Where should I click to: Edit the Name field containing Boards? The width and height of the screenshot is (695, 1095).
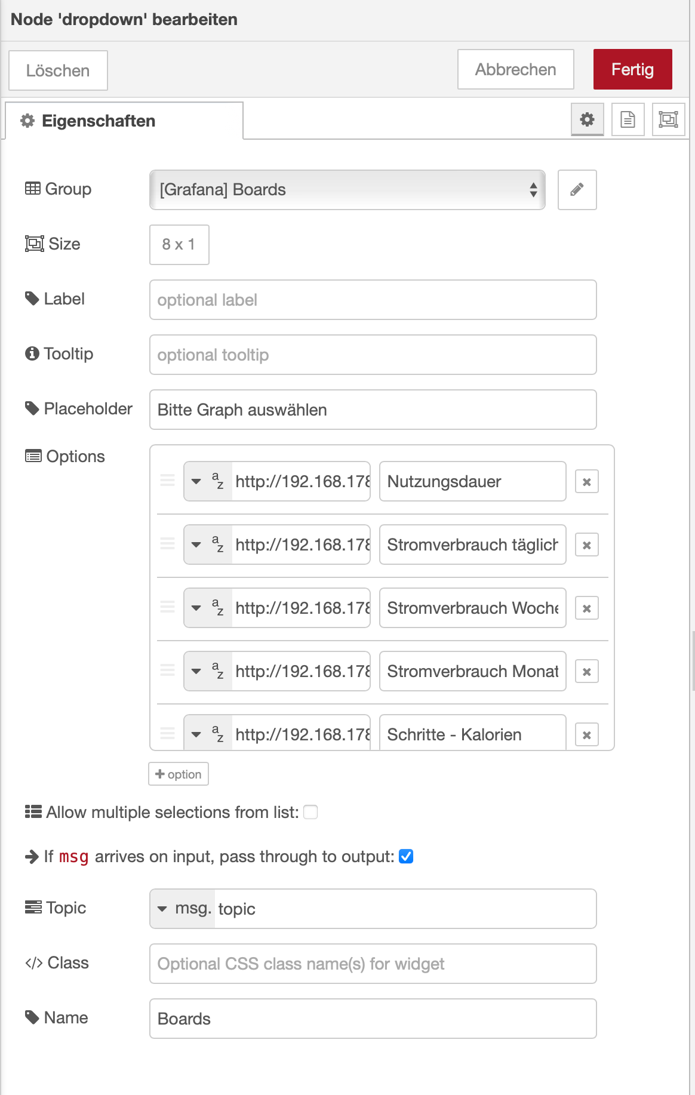[373, 1019]
